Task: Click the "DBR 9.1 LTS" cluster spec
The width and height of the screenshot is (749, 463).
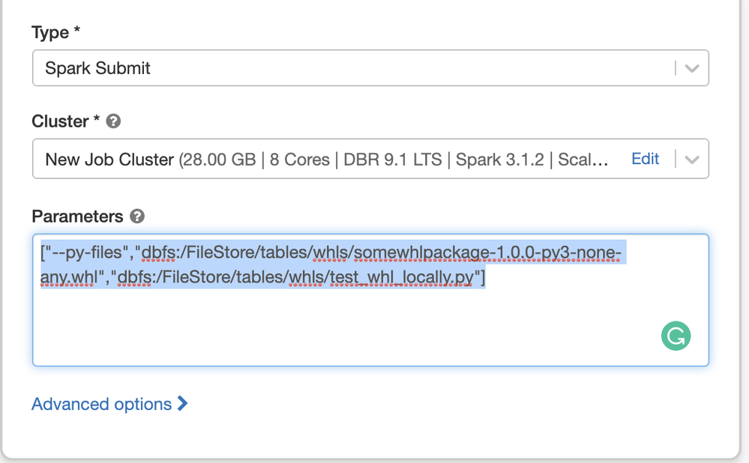Action: tap(391, 160)
